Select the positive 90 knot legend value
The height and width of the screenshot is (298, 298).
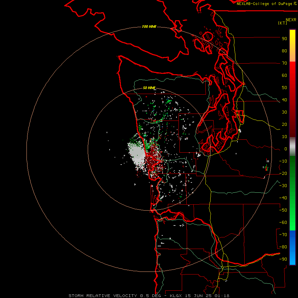click(x=284, y=39)
